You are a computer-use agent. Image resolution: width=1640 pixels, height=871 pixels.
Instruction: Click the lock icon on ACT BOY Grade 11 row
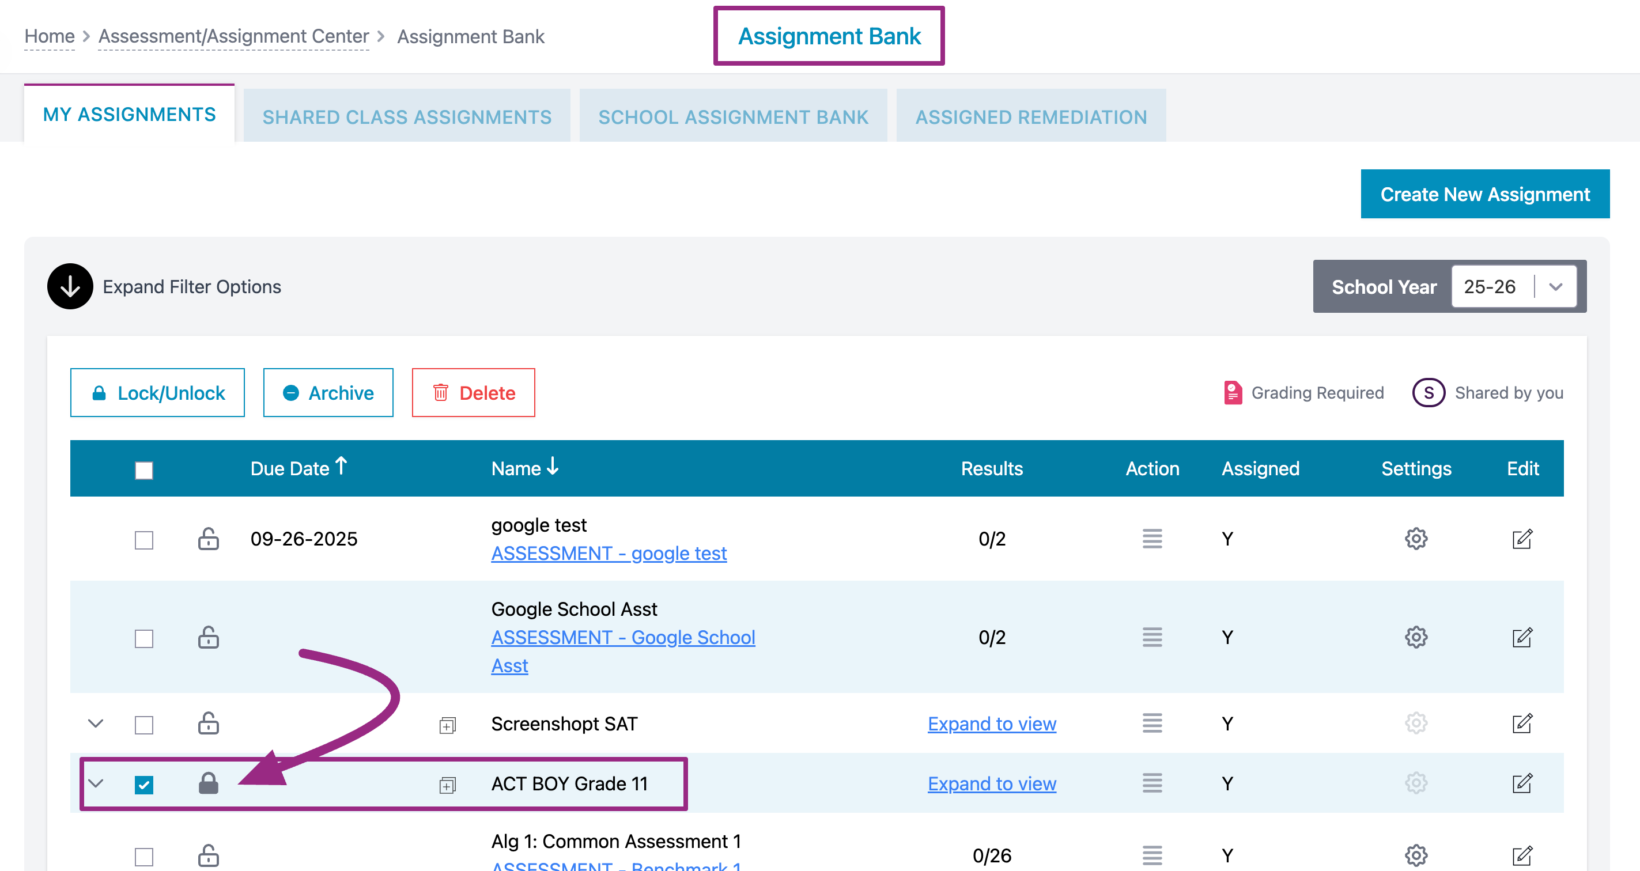(208, 783)
